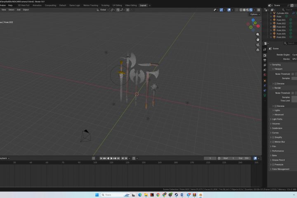
Task: Switch perspective/orthographic grid icon in viewport
Action: click(258, 50)
